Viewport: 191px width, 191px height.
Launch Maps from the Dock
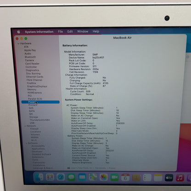(93, 177)
